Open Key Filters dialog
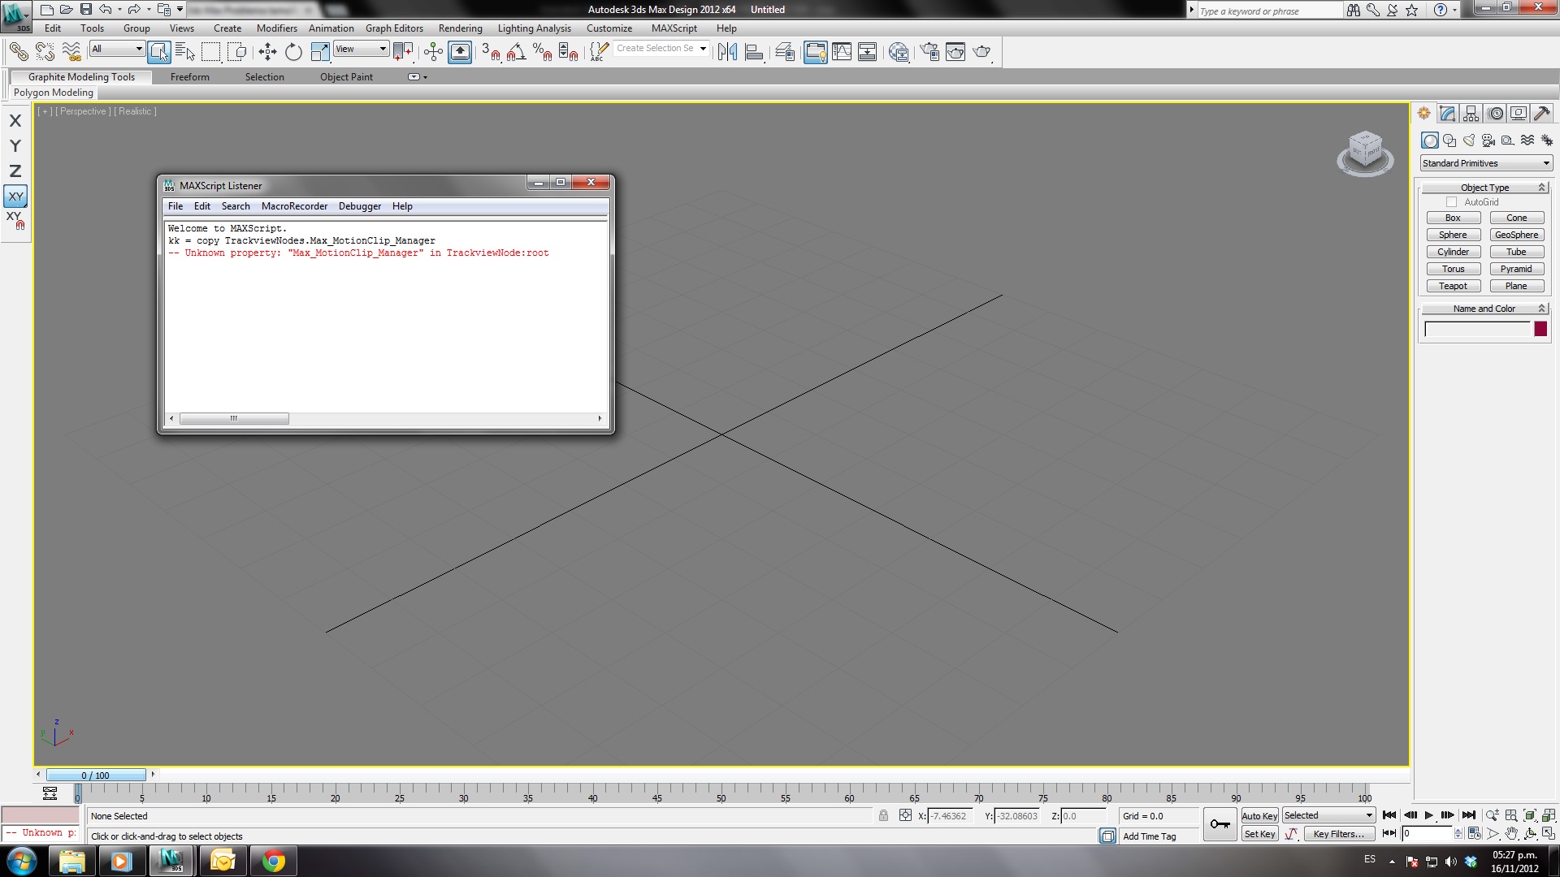The width and height of the screenshot is (1560, 877). [x=1338, y=834]
